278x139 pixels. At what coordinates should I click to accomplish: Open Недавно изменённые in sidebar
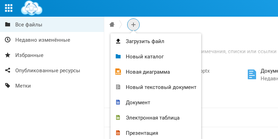(x=52, y=40)
